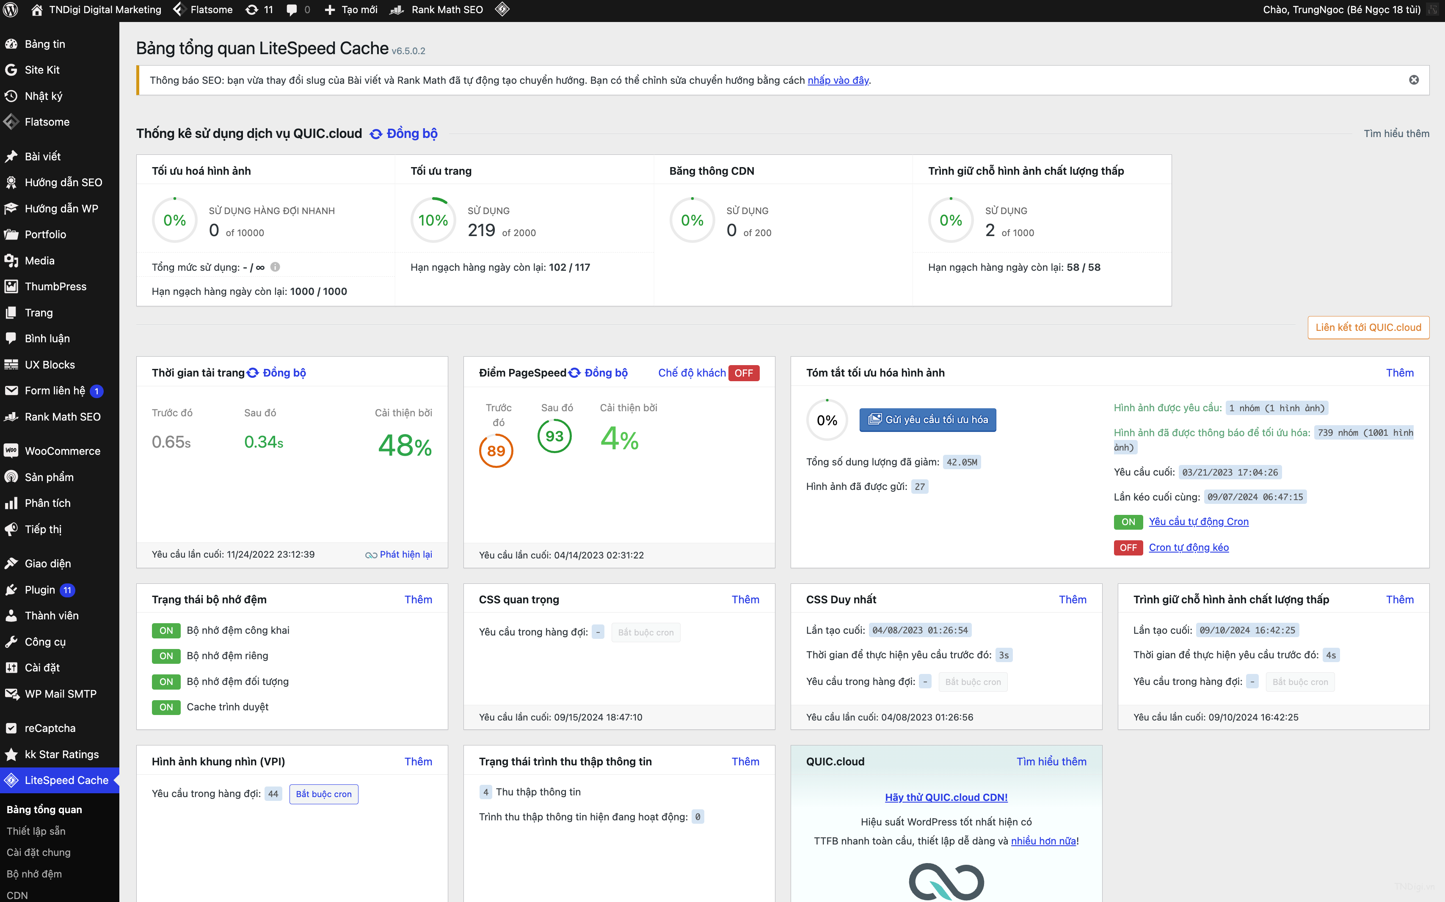
Task: Click Thêm in Trạng thái bộ nhớ đệm panel
Action: [x=419, y=599]
